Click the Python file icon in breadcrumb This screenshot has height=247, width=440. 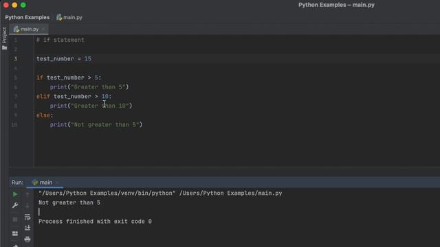point(59,17)
